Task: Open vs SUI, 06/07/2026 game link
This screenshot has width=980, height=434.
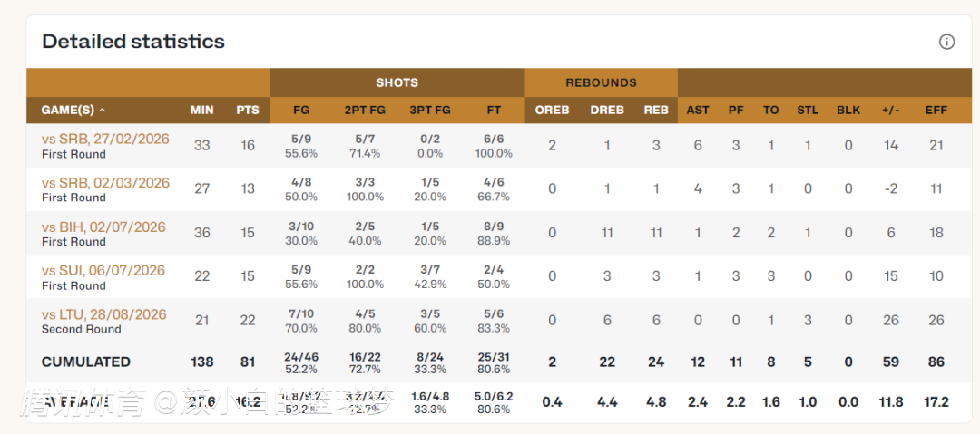Action: (103, 270)
